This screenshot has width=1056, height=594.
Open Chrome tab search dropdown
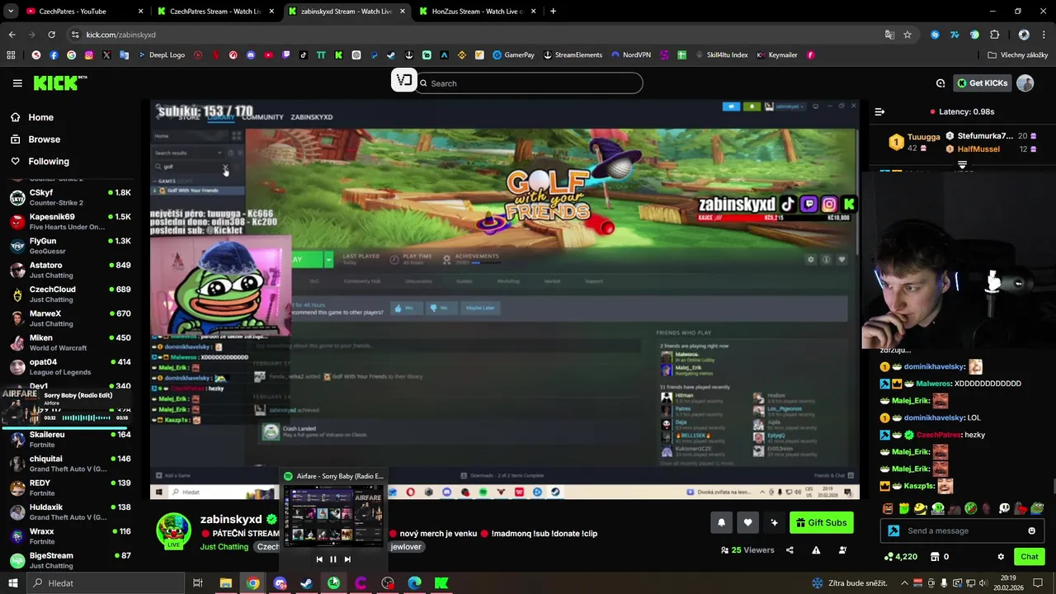pos(12,12)
